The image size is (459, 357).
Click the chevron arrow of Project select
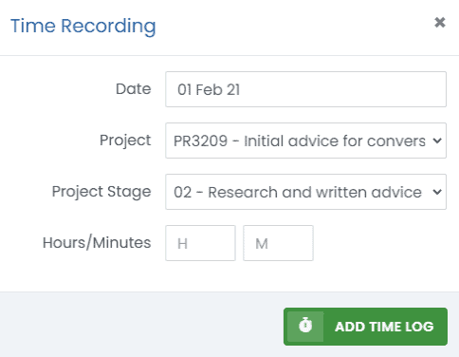[437, 141]
